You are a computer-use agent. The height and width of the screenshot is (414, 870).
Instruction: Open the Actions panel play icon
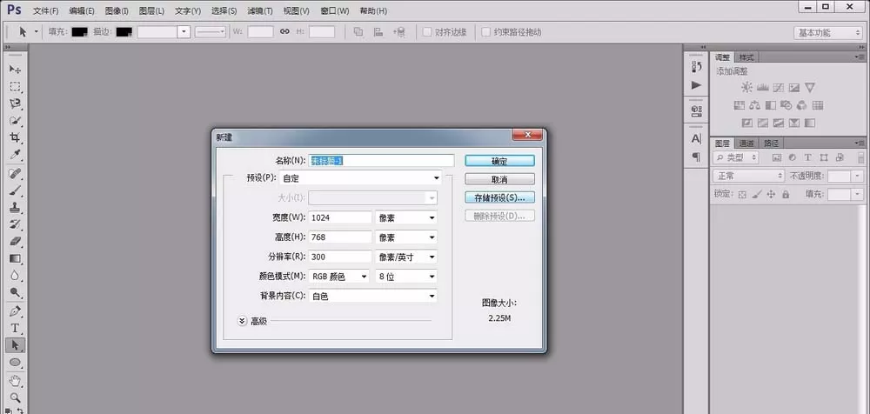pyautogui.click(x=696, y=85)
